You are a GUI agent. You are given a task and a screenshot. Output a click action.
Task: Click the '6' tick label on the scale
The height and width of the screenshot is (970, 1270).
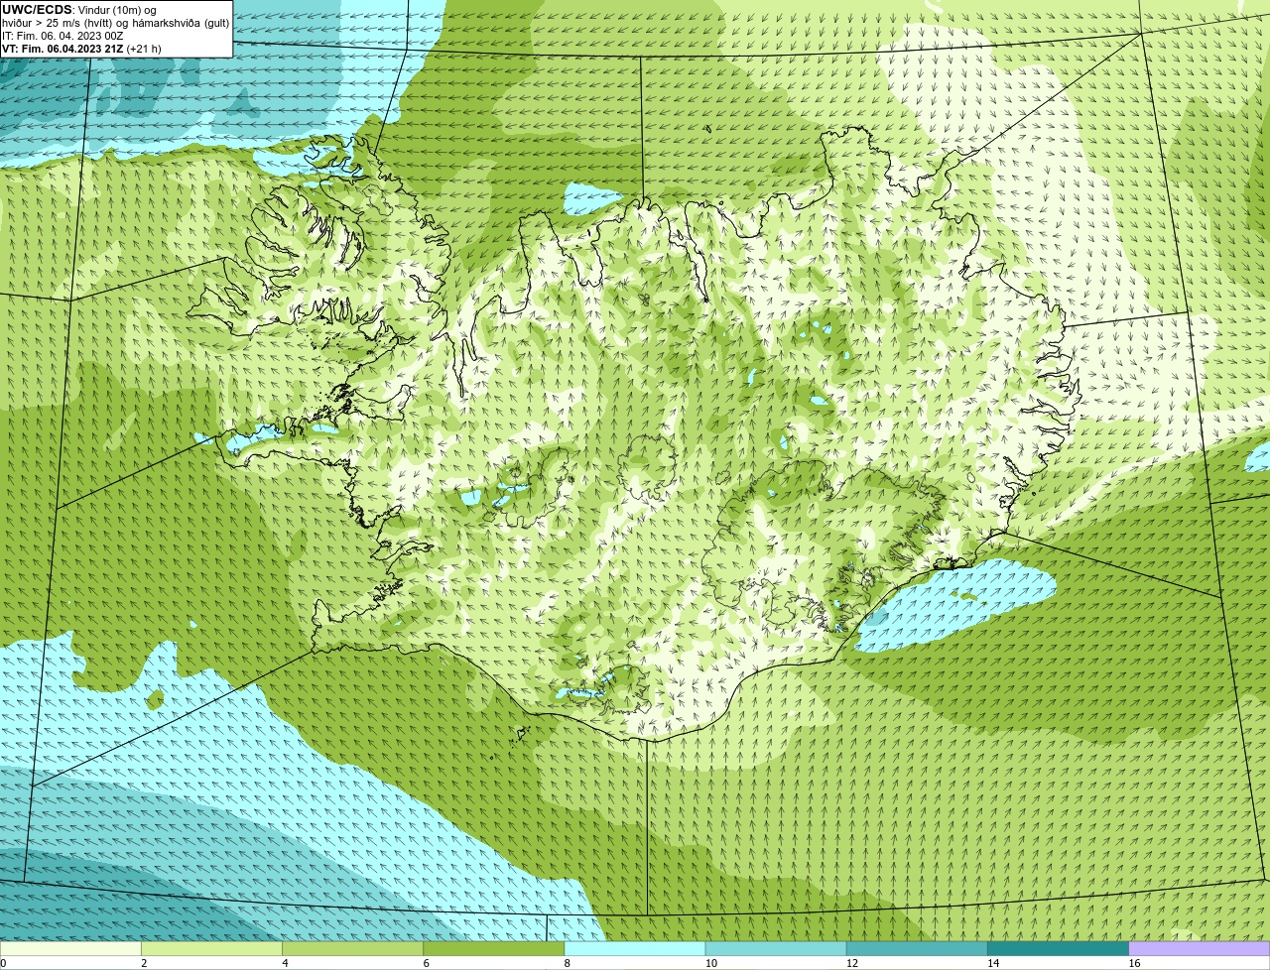(x=426, y=963)
